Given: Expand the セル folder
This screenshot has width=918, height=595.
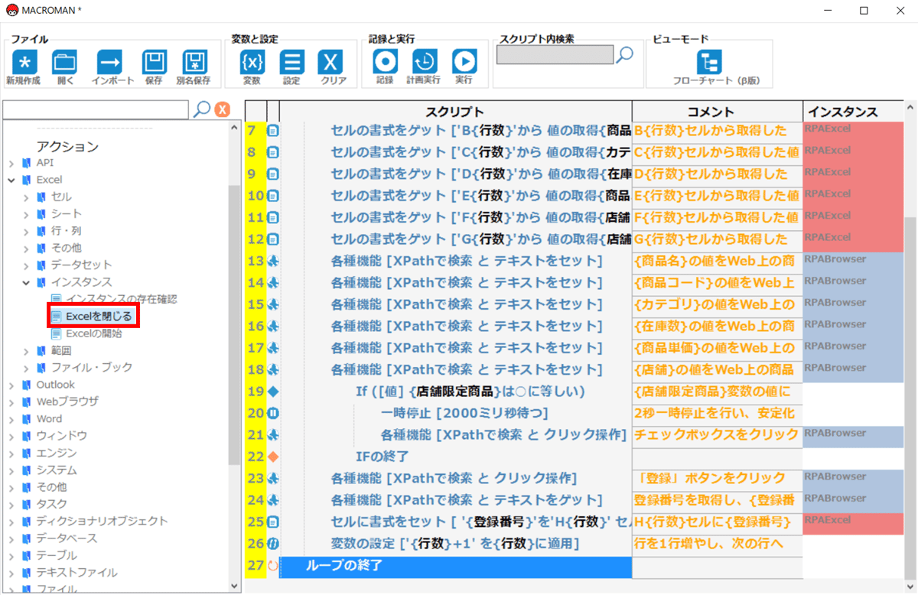Looking at the screenshot, I should (26, 197).
